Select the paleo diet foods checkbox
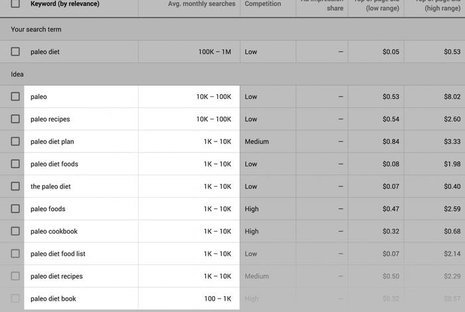 click(x=15, y=164)
